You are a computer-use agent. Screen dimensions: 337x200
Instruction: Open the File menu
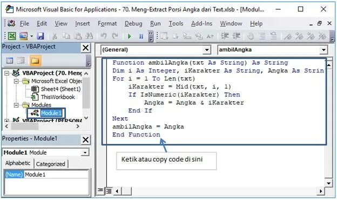pyautogui.click(x=24, y=23)
